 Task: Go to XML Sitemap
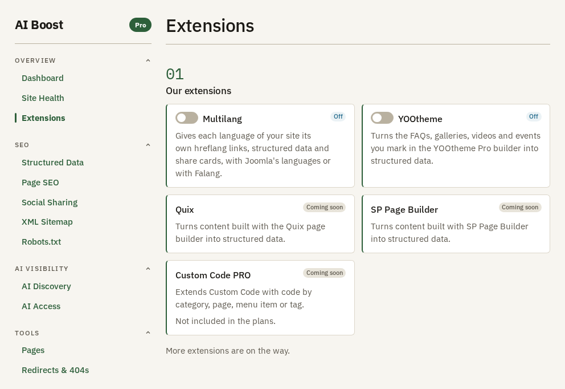[x=47, y=222]
